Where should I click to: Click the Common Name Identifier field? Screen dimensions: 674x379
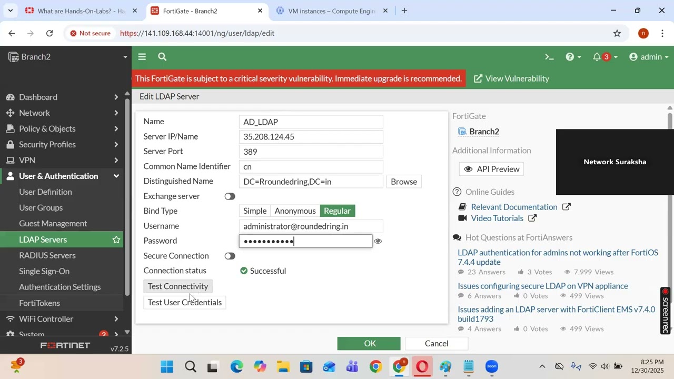[311, 166]
